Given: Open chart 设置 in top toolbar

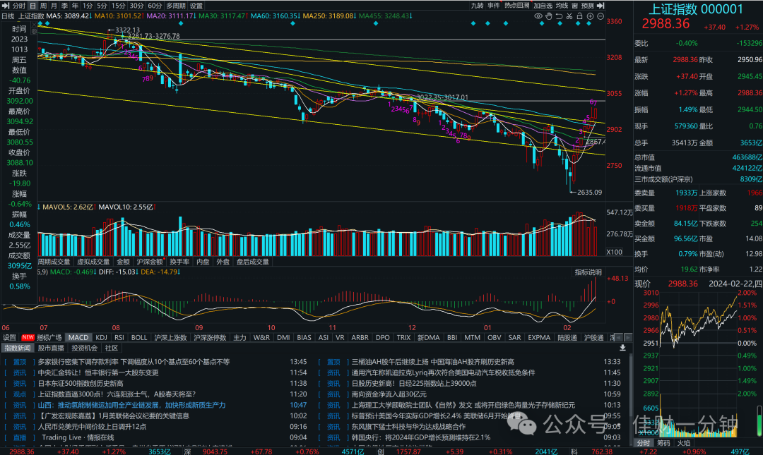Looking at the screenshot, I should coord(196,6).
